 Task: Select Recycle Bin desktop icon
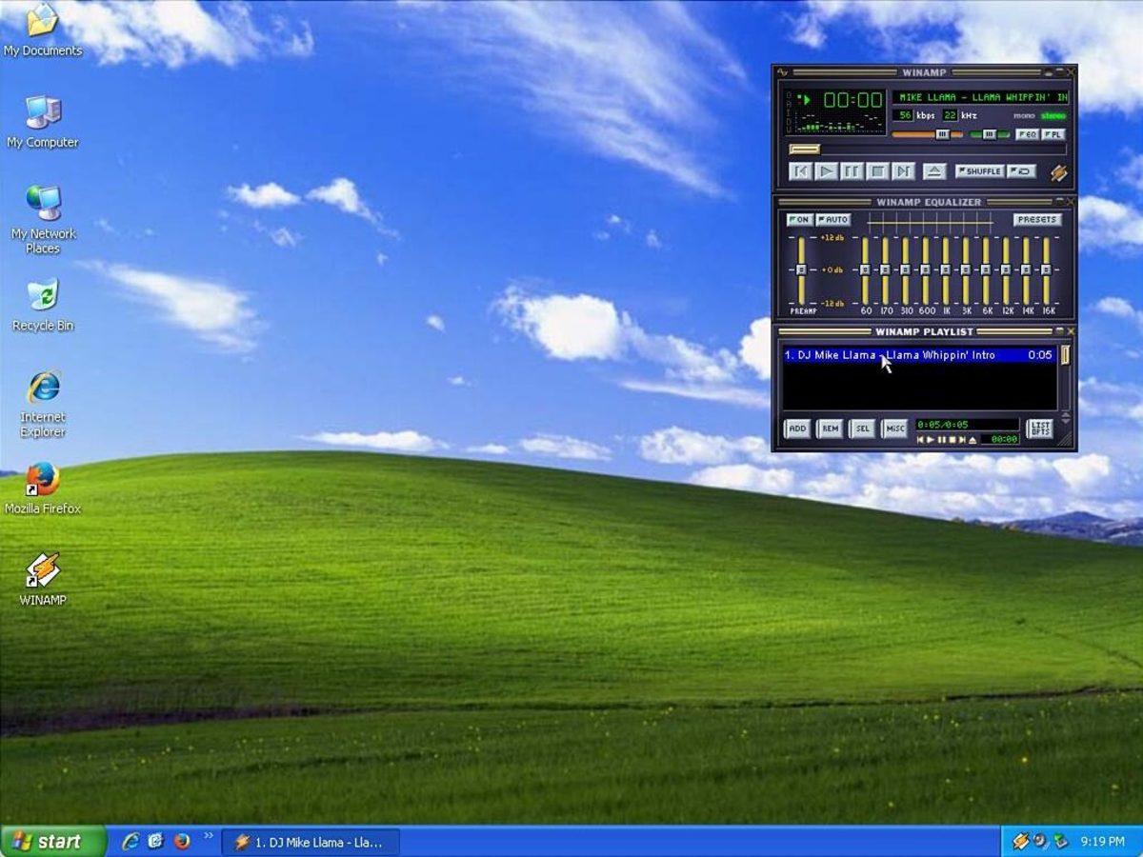coord(43,305)
